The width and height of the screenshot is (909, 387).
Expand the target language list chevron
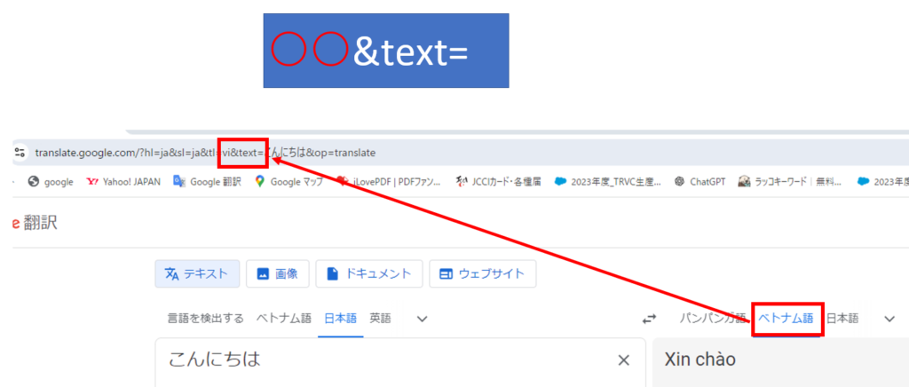coord(889,319)
